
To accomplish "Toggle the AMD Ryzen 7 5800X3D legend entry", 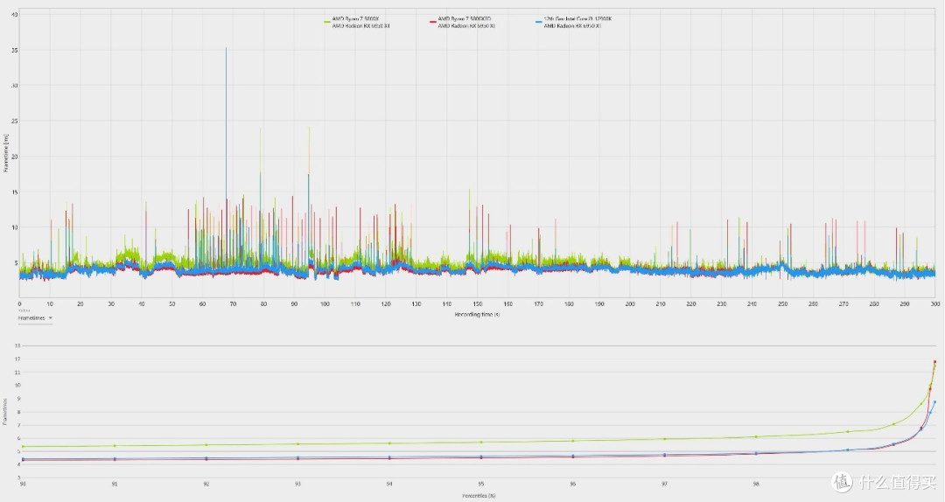I will point(462,22).
